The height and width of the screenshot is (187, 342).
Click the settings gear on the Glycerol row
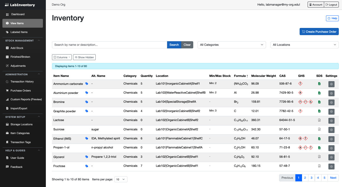331,157
